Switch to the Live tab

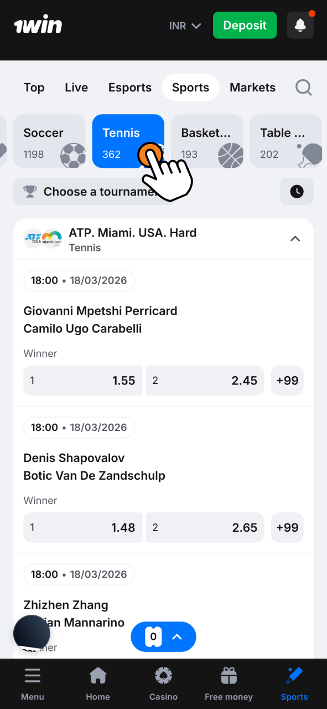pos(76,87)
